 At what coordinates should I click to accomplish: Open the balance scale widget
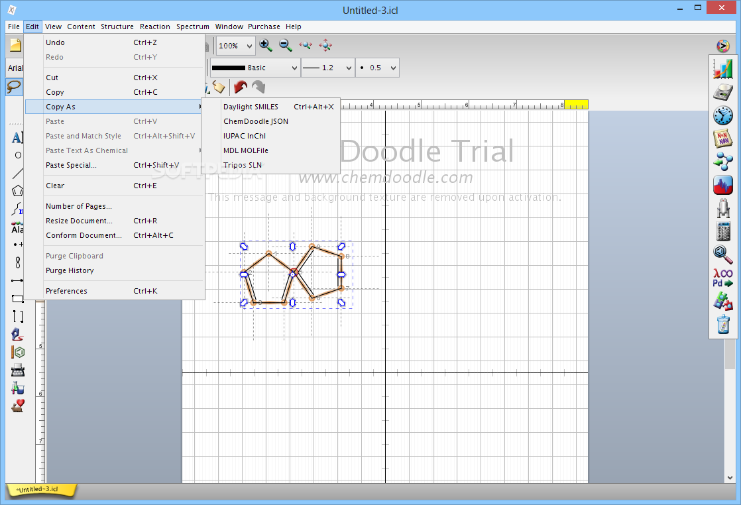pos(723,92)
